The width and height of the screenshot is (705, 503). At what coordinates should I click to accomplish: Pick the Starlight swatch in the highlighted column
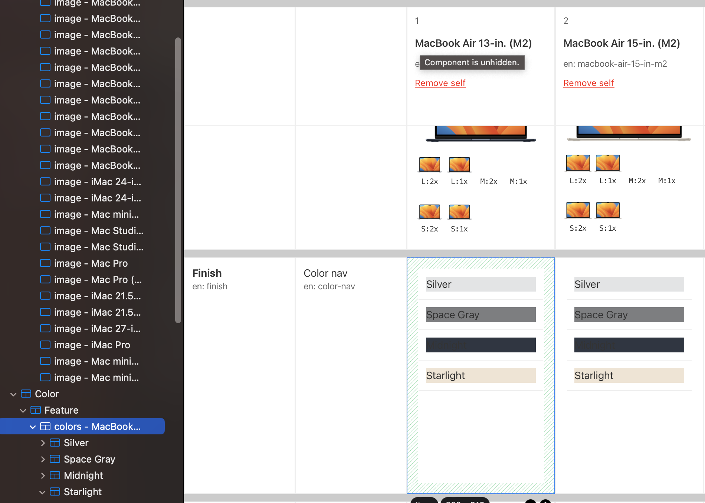pyautogui.click(x=481, y=375)
